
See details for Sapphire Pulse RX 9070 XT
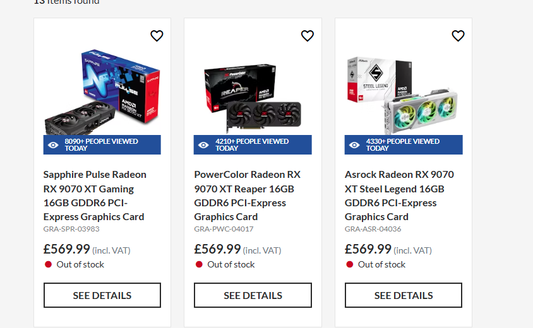coord(102,295)
